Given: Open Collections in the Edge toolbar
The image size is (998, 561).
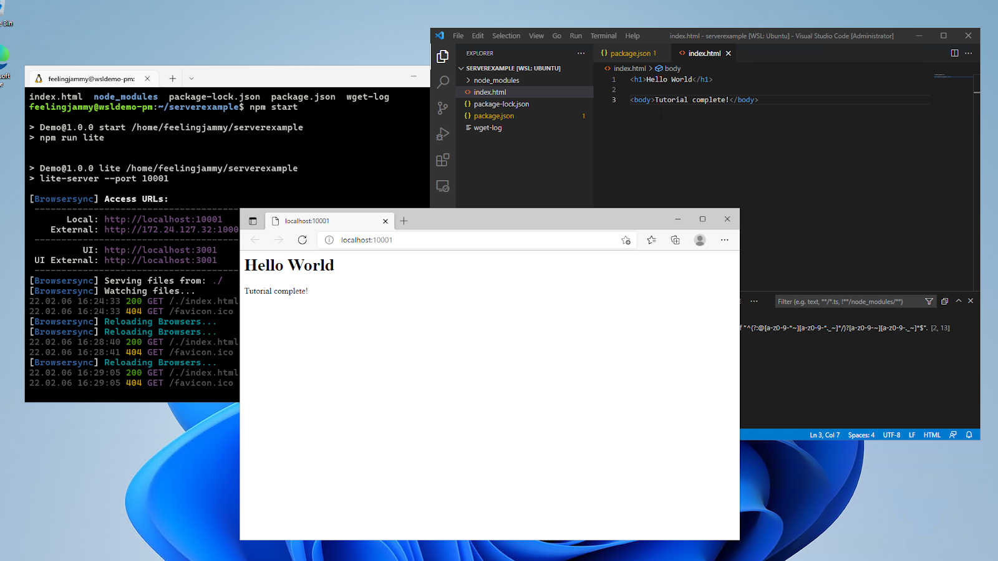Looking at the screenshot, I should 675,240.
